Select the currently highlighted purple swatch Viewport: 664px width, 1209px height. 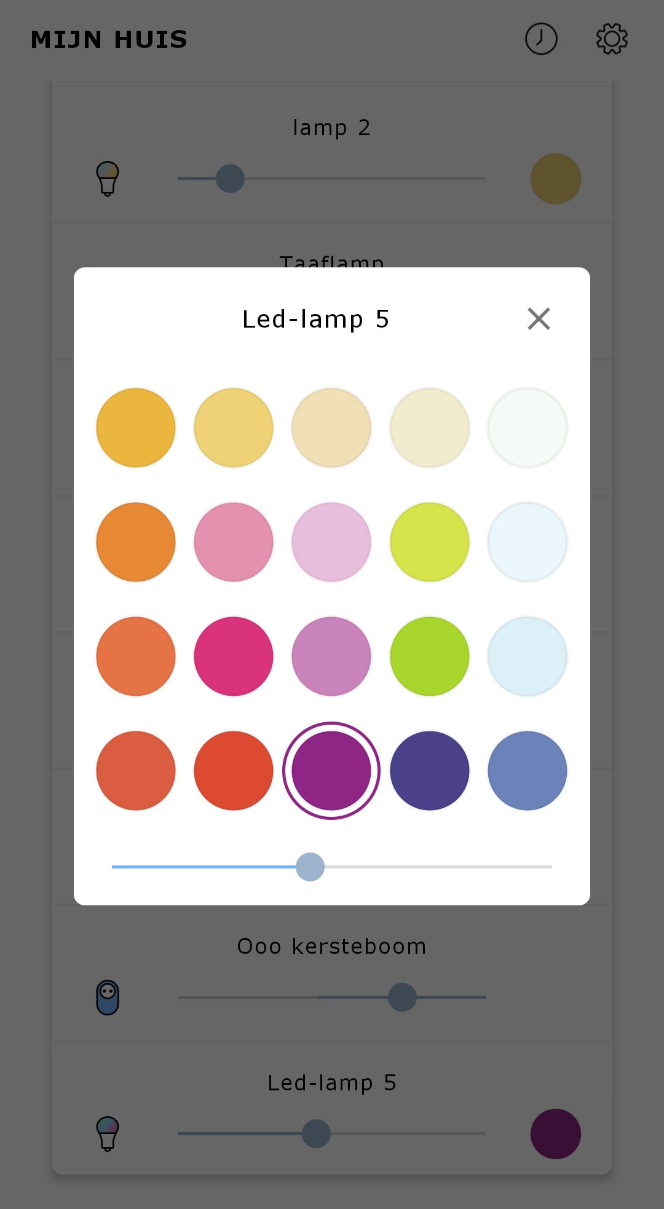(x=331, y=771)
